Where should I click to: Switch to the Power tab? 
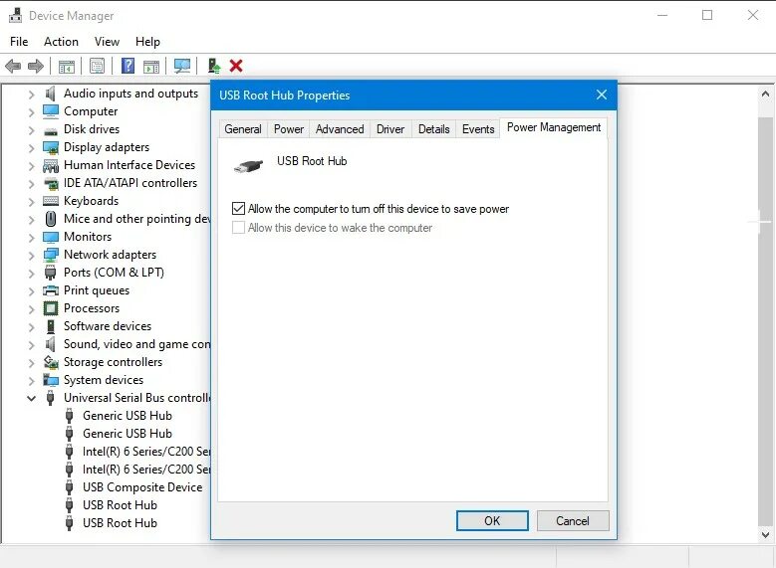click(289, 129)
